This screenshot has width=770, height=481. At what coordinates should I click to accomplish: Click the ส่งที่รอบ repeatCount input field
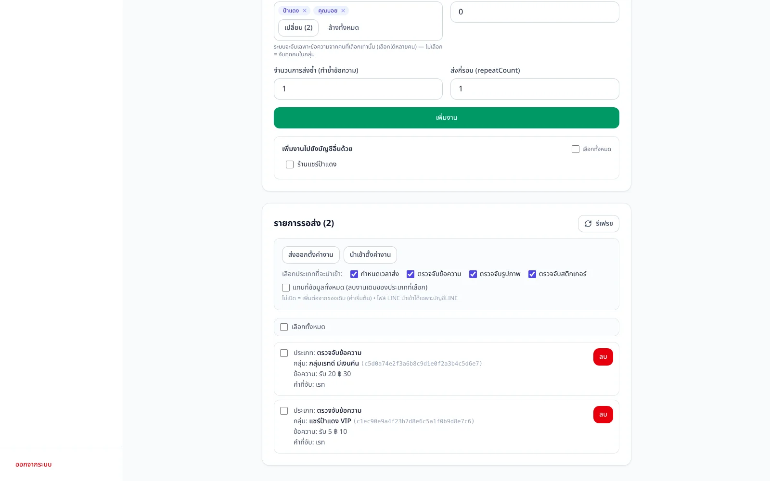click(535, 89)
